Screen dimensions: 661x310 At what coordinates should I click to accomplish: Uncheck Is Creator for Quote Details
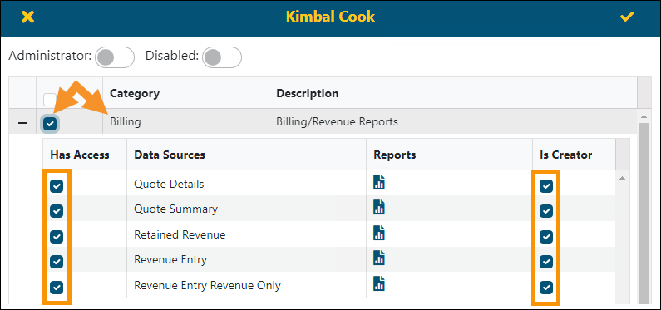coord(546,185)
